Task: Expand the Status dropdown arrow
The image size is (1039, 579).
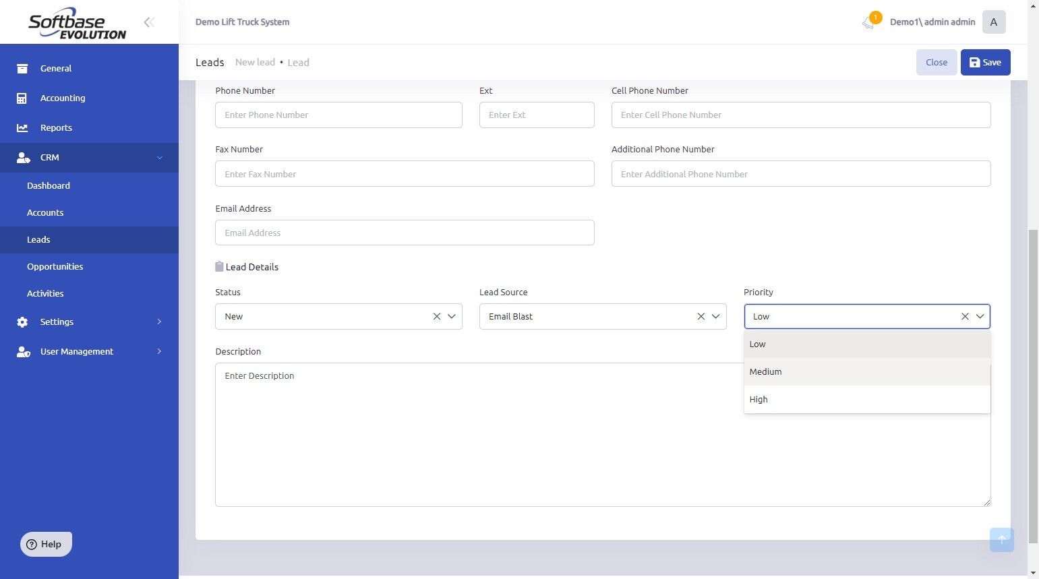Action: click(452, 317)
